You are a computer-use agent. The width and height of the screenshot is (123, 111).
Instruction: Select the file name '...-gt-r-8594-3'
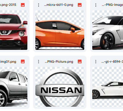click(x=112, y=61)
